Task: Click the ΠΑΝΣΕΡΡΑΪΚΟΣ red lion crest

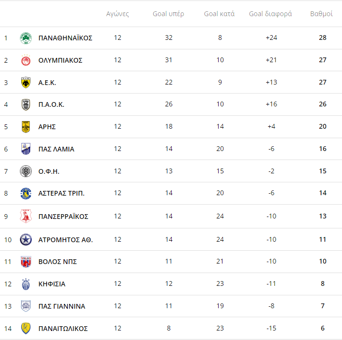Action: coord(26,216)
